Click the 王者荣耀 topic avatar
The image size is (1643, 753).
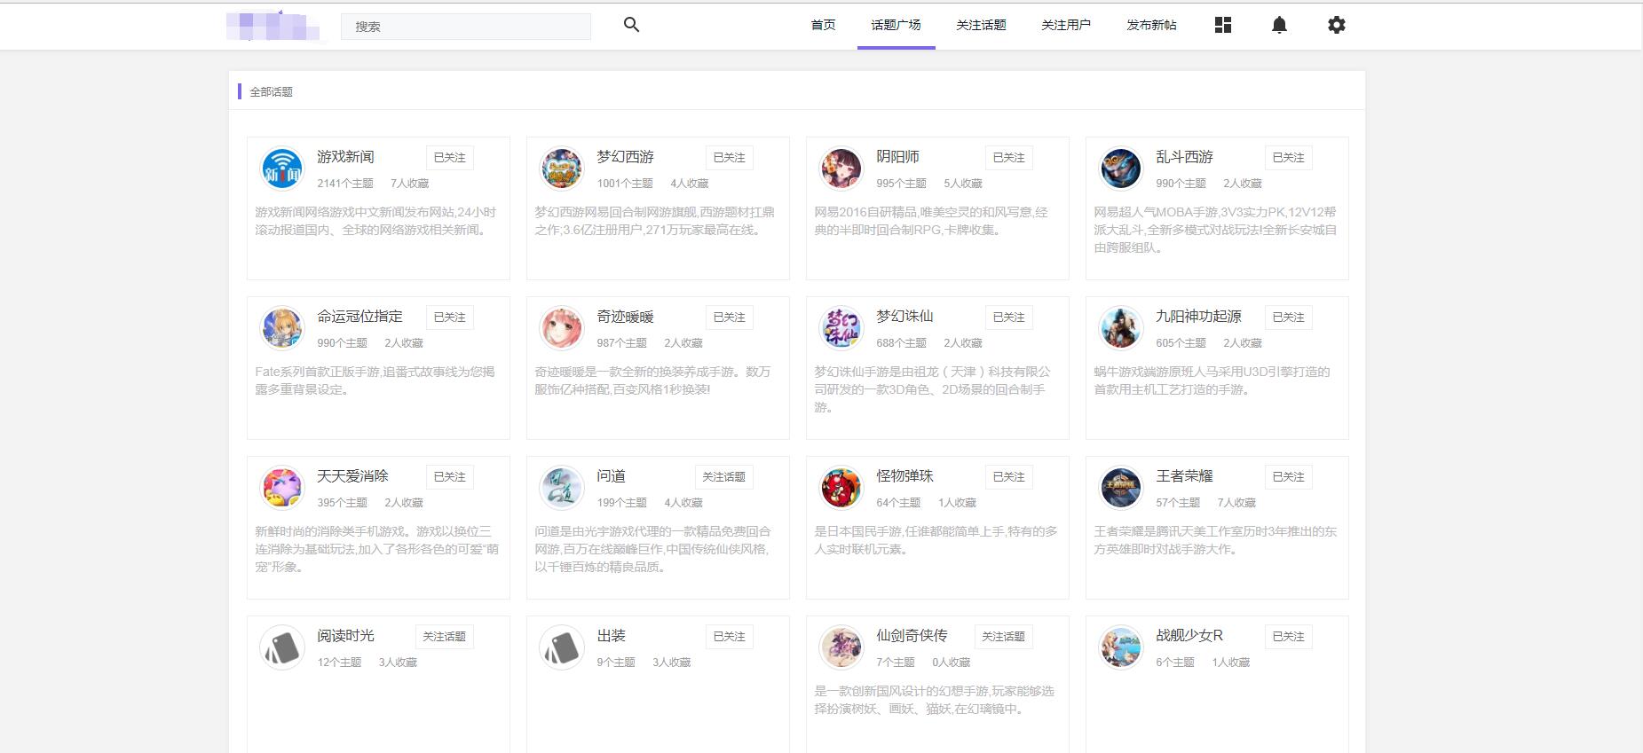1121,488
